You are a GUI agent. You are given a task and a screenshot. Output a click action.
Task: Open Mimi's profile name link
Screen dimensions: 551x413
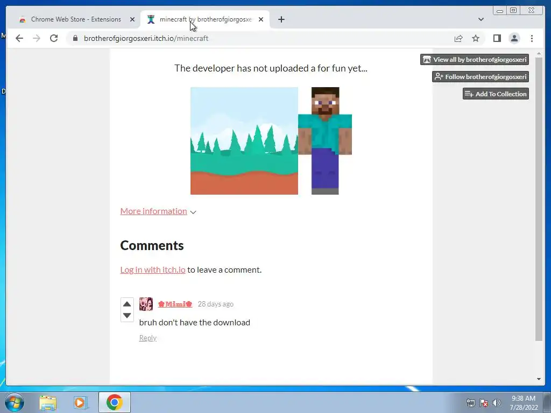[x=175, y=304]
